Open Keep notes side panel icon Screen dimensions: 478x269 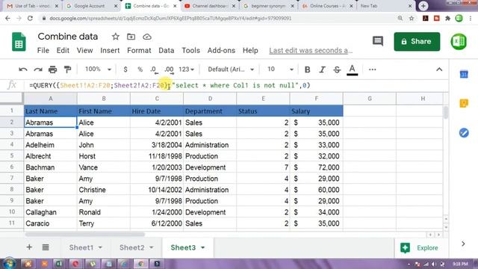(x=464, y=103)
